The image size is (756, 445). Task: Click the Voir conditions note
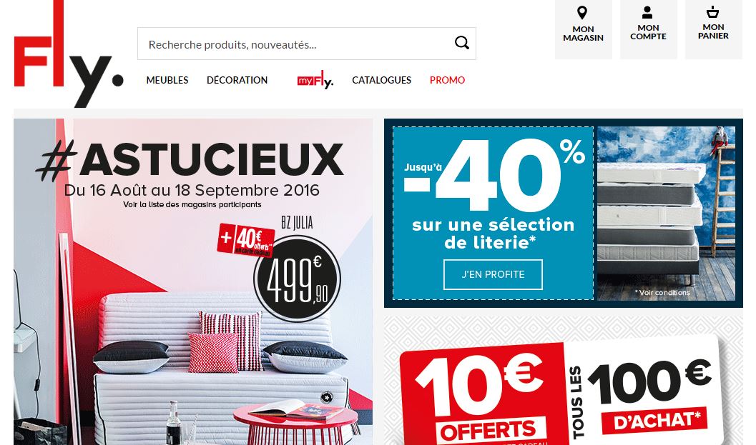pos(662,292)
